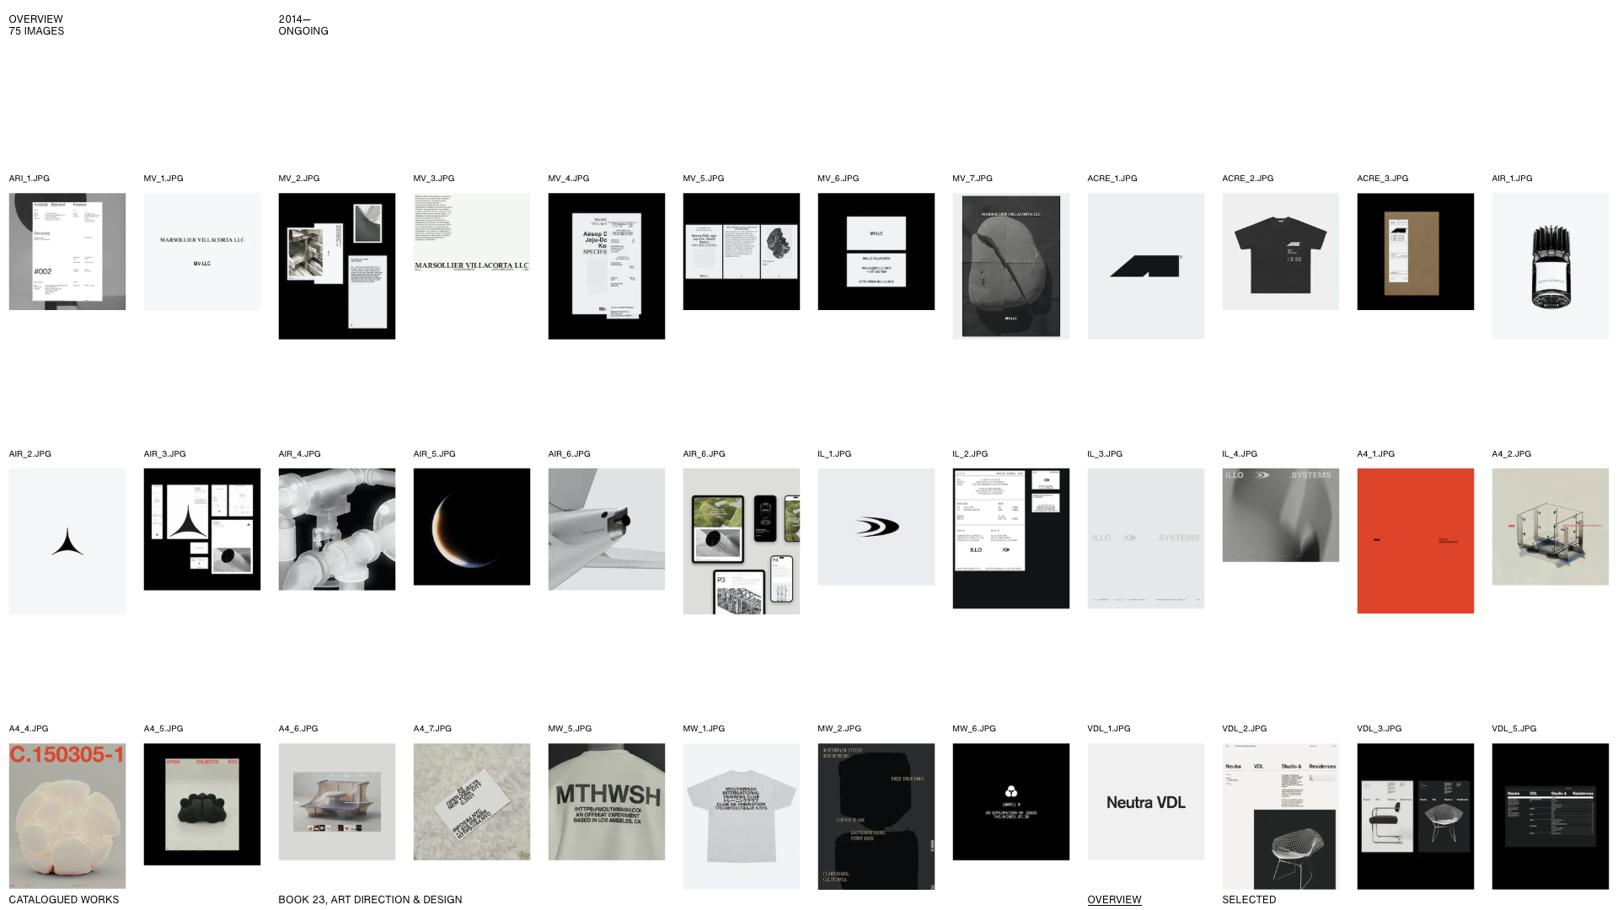Select the MW_5.JPG MTHWSH shirt image
The image size is (1618, 910).
[607, 801]
